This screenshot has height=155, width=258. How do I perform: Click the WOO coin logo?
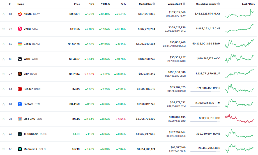coord(20,59)
